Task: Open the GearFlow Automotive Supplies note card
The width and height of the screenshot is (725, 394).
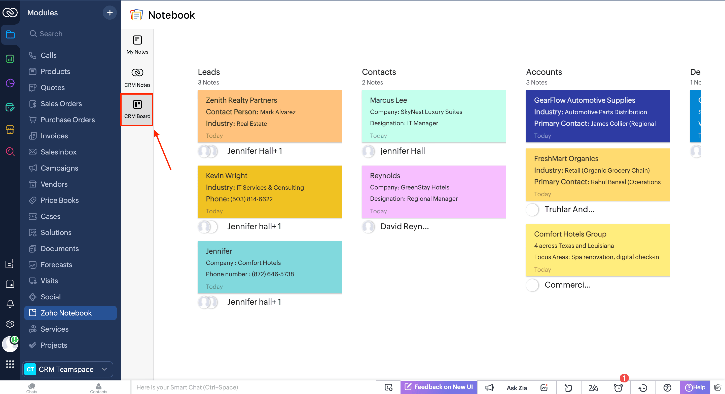Action: [598, 116]
